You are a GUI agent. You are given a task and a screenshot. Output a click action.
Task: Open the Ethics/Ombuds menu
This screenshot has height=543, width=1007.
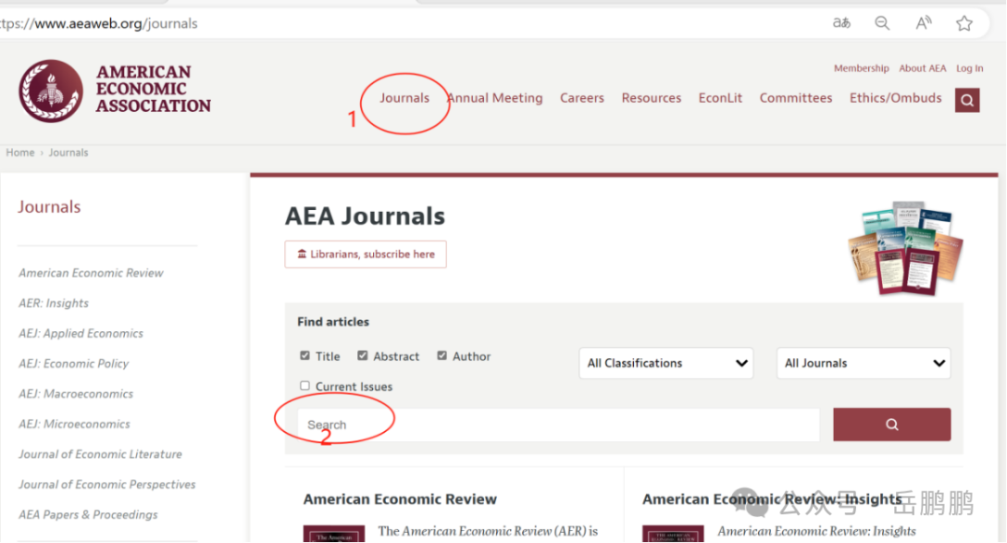[x=895, y=98]
